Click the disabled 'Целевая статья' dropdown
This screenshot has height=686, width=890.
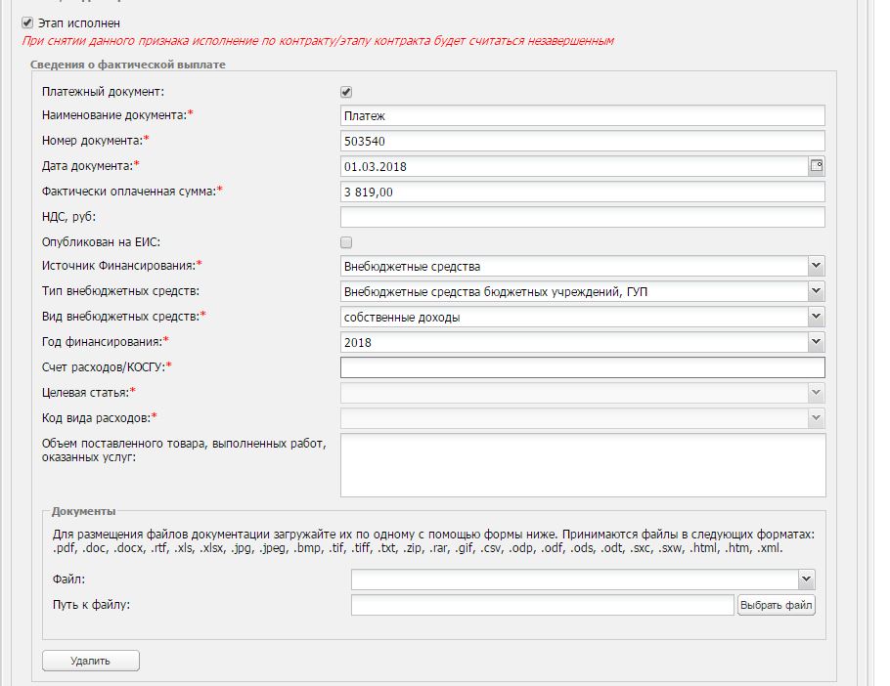point(582,393)
